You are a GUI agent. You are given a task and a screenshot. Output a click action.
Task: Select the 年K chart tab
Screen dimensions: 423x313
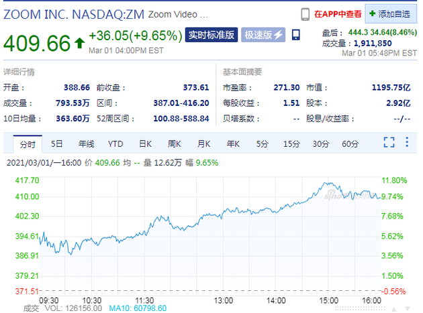pyautogui.click(x=233, y=144)
